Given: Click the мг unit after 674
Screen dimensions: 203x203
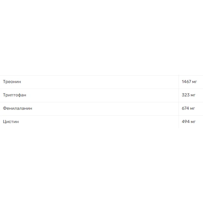Looking at the screenshot, I should point(192,108).
